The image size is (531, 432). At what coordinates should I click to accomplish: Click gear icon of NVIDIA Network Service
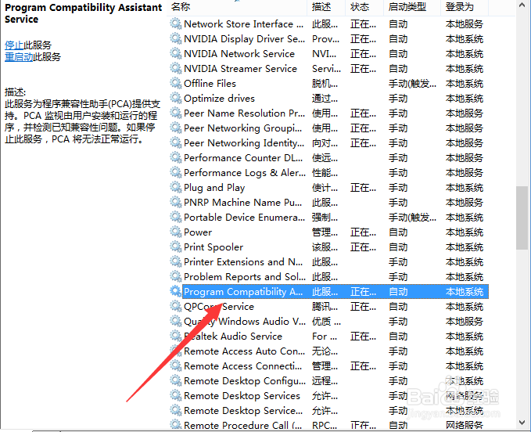[175, 54]
